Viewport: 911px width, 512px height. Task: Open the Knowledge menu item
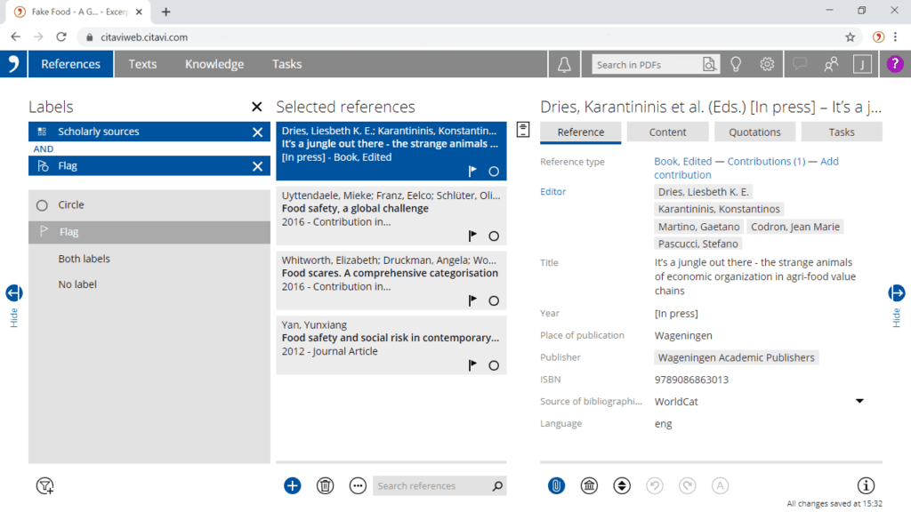pos(214,63)
